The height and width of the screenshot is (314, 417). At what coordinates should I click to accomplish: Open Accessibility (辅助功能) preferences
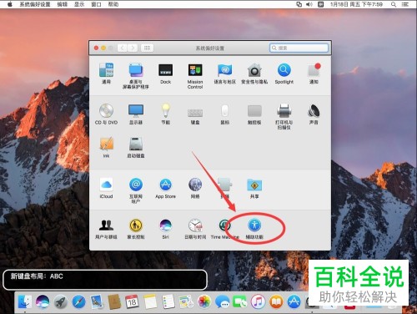click(254, 229)
